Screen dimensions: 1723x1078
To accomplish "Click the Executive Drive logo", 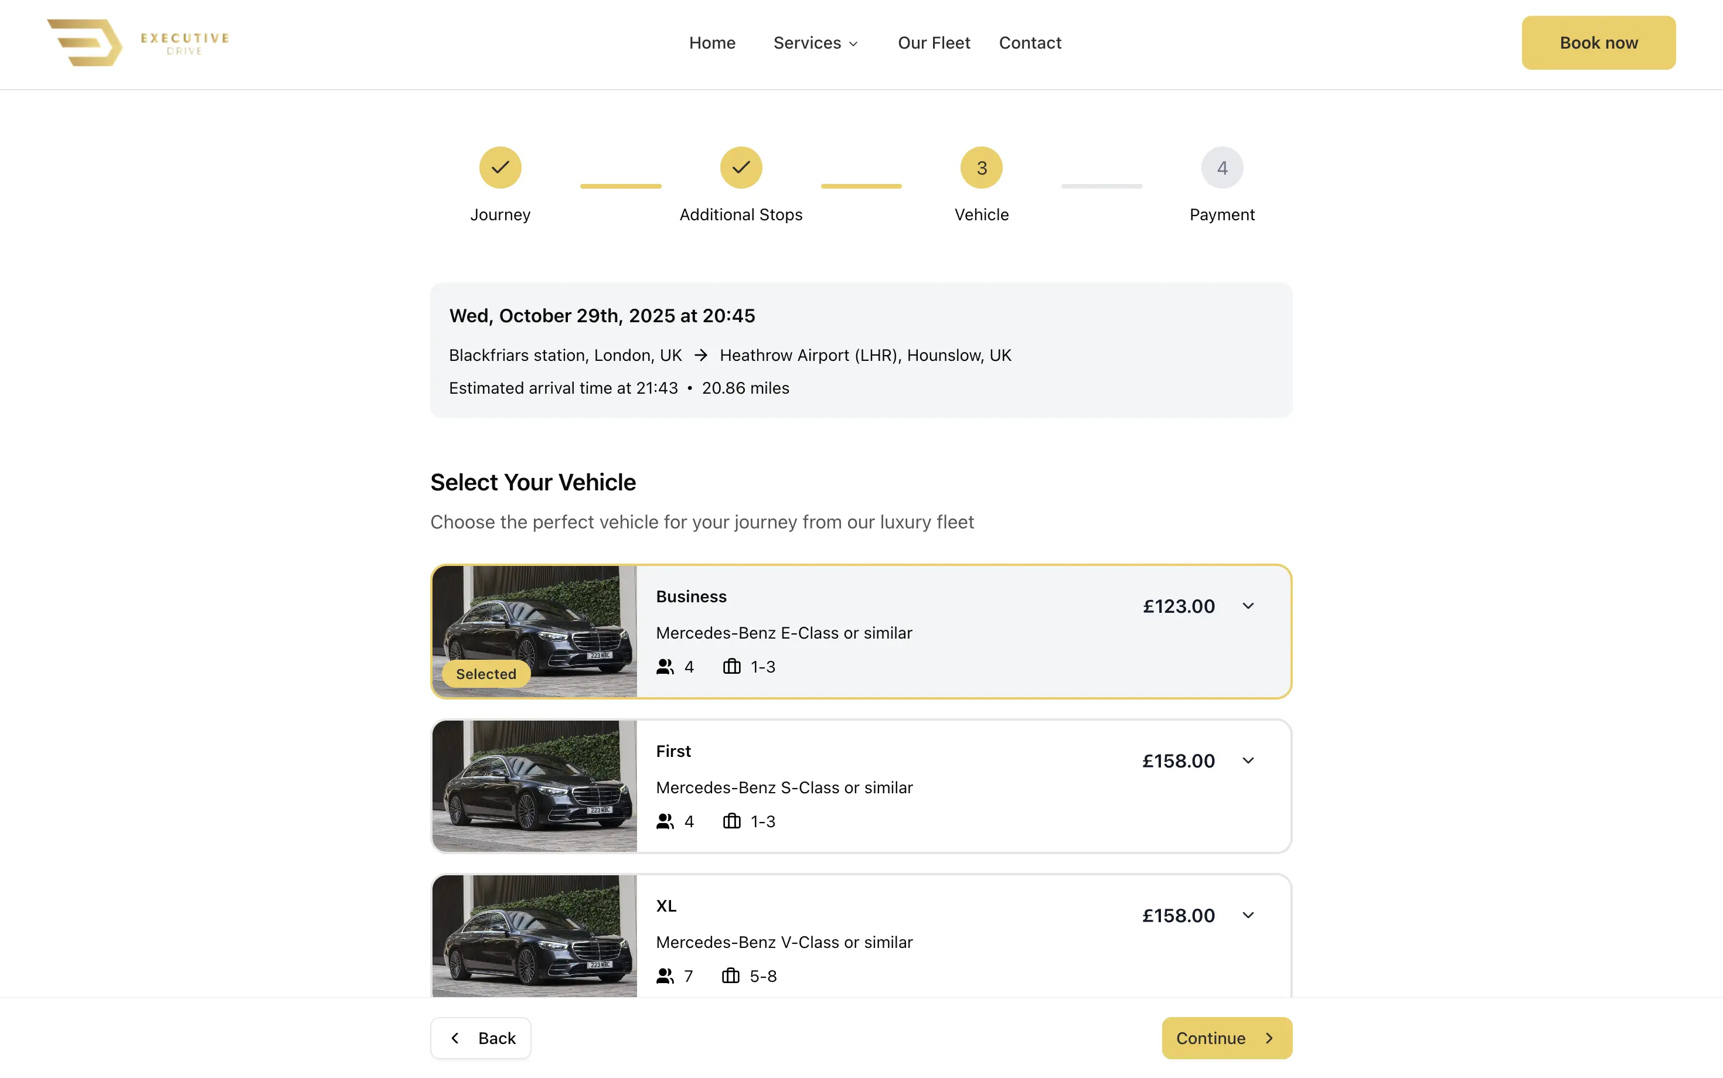I will coord(138,43).
